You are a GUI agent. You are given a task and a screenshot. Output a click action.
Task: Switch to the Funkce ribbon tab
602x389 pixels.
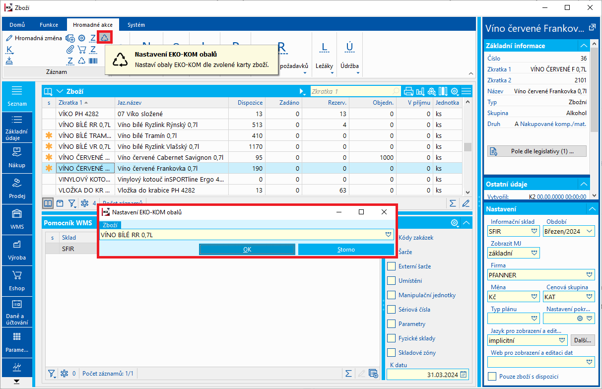point(49,25)
